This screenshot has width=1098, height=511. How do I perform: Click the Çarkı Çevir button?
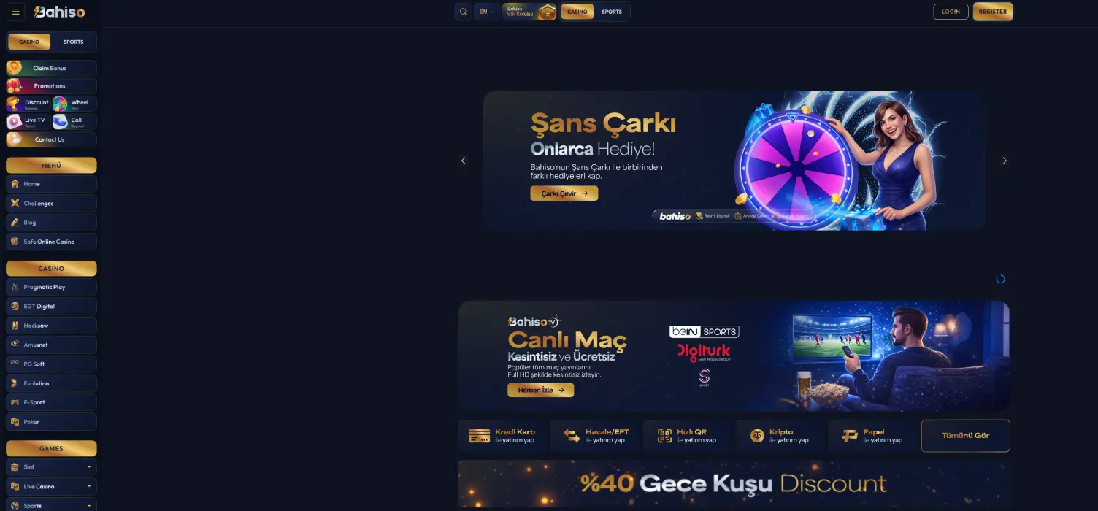point(564,193)
